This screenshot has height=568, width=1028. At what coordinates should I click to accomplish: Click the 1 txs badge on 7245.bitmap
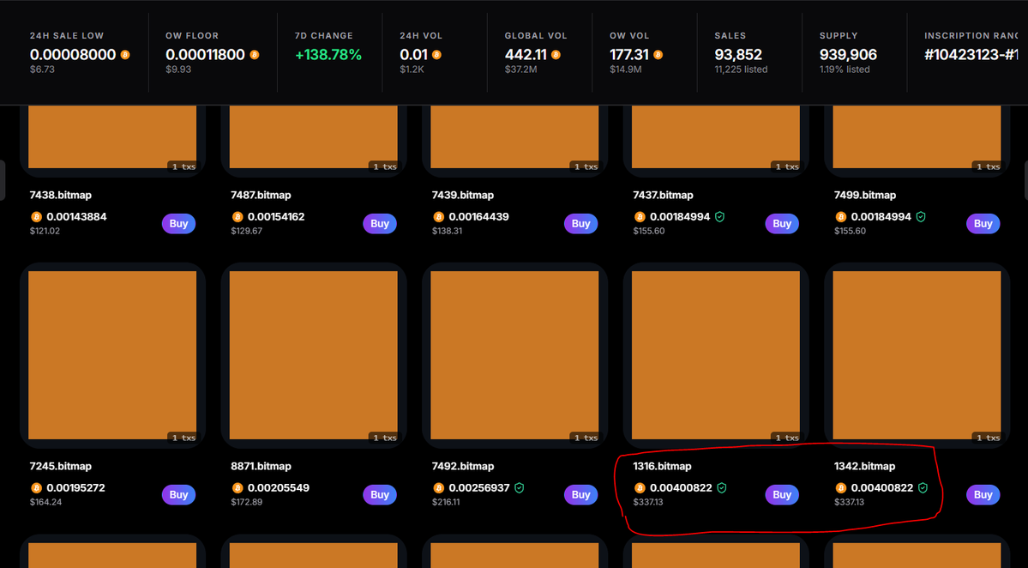point(183,438)
